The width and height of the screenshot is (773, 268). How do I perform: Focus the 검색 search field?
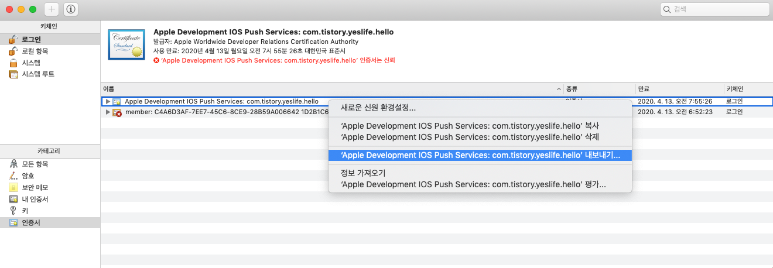tap(714, 9)
